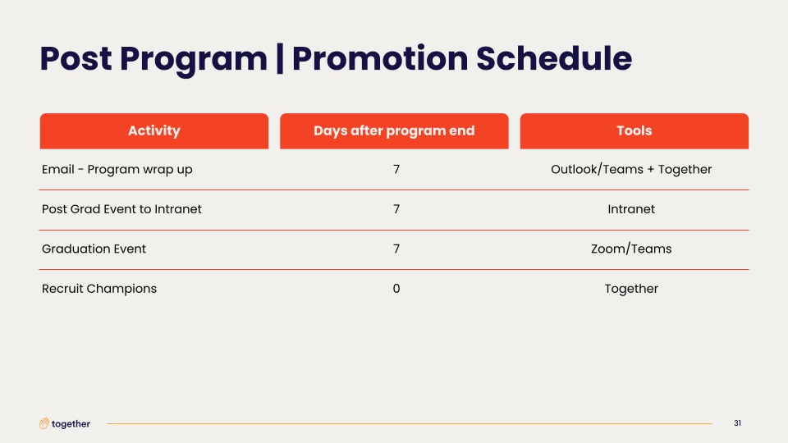Click the together hand logo icon

point(44,423)
